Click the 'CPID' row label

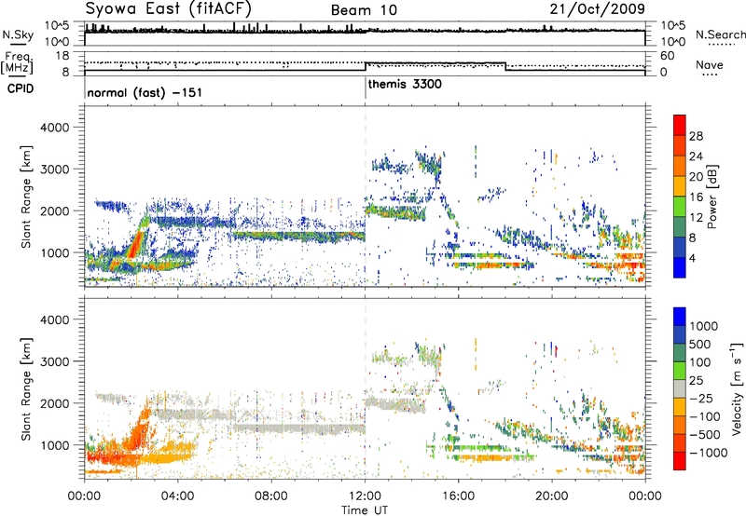tap(21, 88)
